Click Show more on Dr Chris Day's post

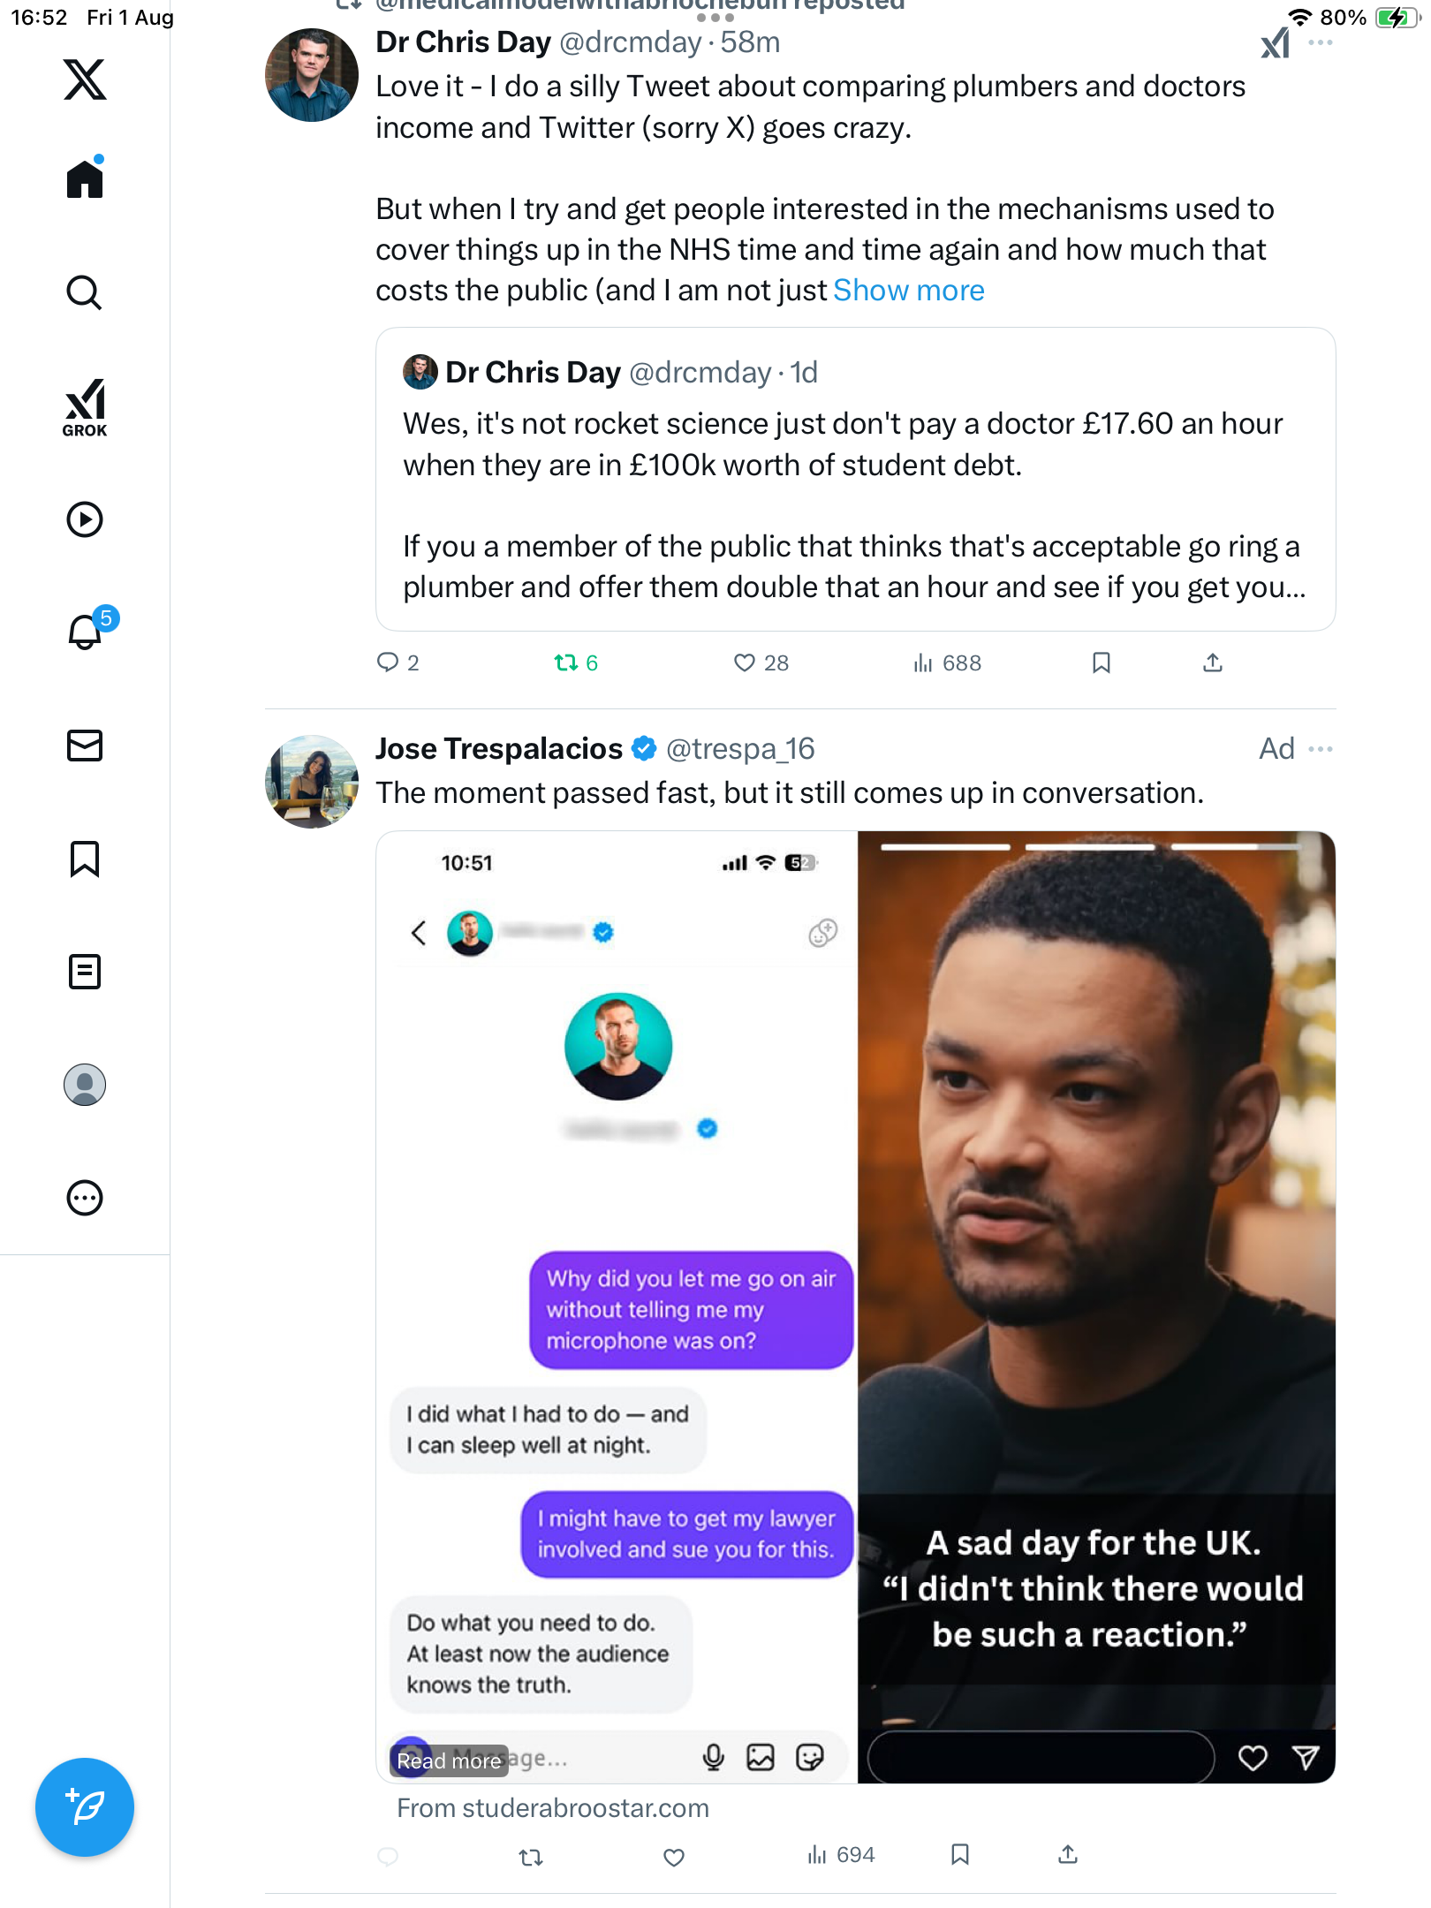point(908,291)
